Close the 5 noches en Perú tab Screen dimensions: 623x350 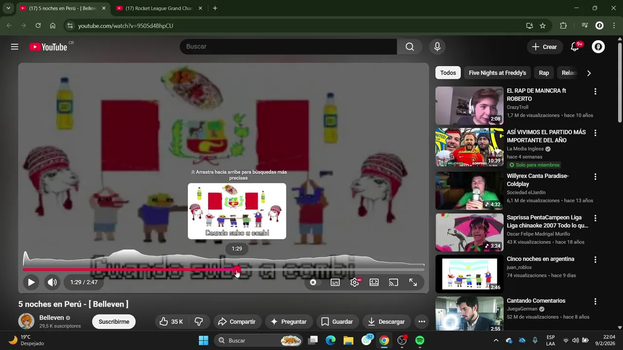pos(103,8)
